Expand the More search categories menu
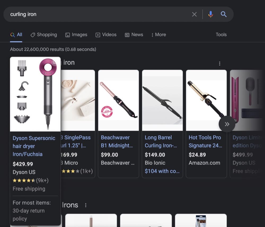Viewport: 265px width, 227px height. click(159, 35)
